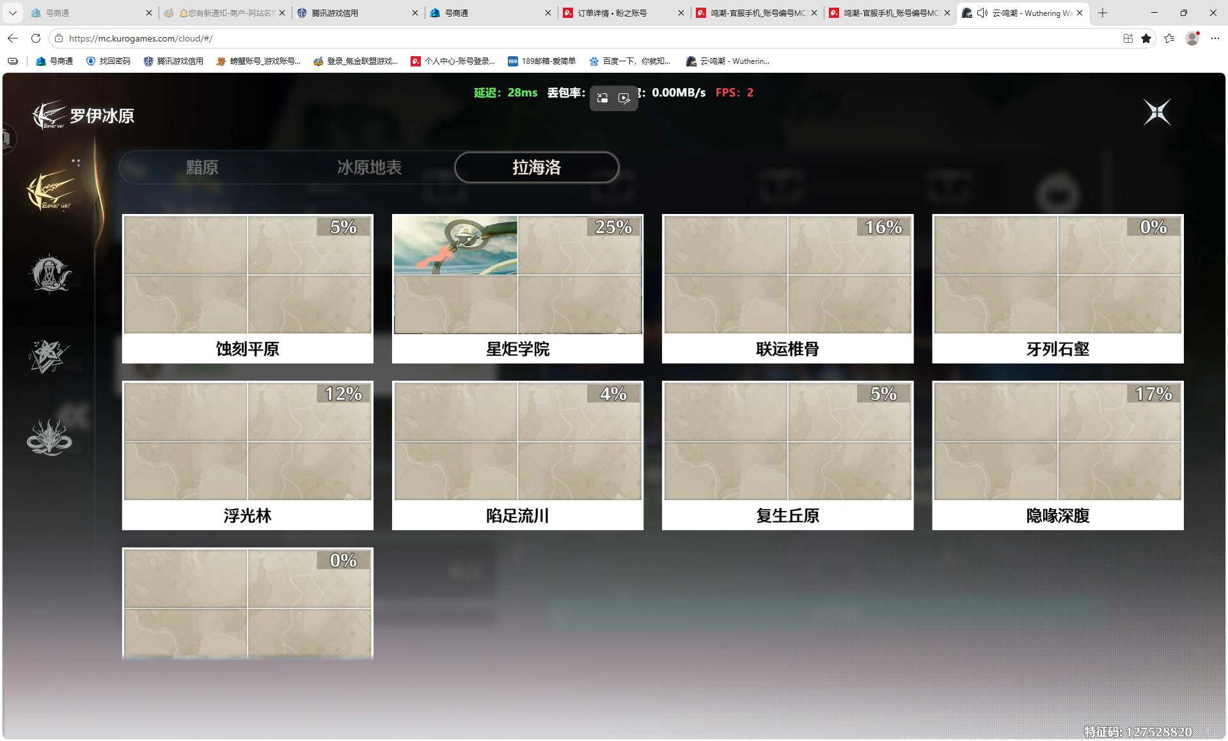The width and height of the screenshot is (1228, 741).
Task: Select the 拉海洛 tab
Action: pyautogui.click(x=537, y=167)
